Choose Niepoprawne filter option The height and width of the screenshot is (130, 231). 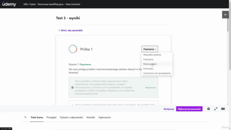tap(150, 64)
